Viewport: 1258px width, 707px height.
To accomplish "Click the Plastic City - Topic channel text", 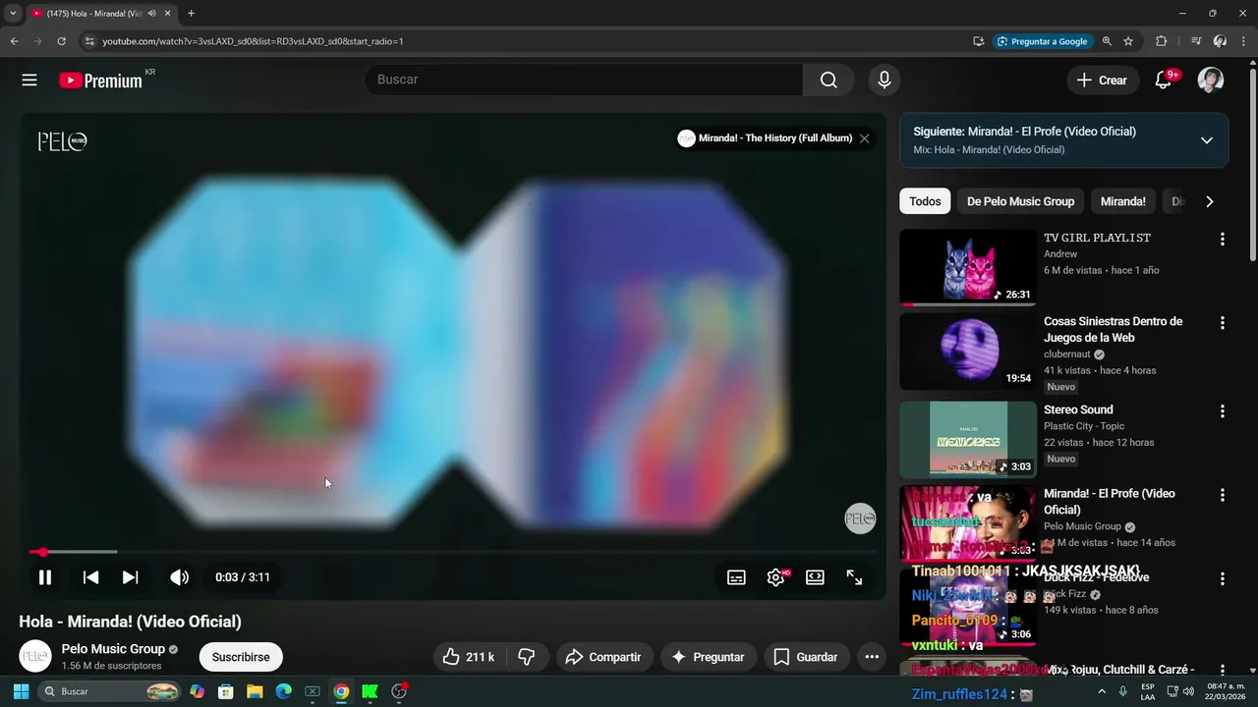I will point(1084,426).
